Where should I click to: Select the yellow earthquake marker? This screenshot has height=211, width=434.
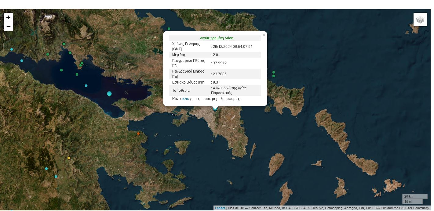[x=69, y=158]
